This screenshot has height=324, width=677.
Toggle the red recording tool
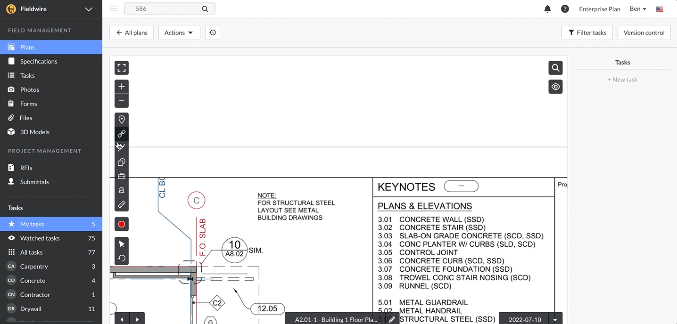click(121, 224)
